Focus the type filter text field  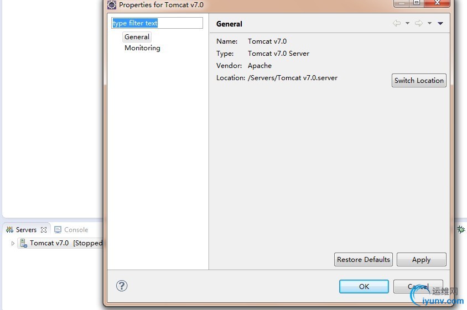pos(157,23)
